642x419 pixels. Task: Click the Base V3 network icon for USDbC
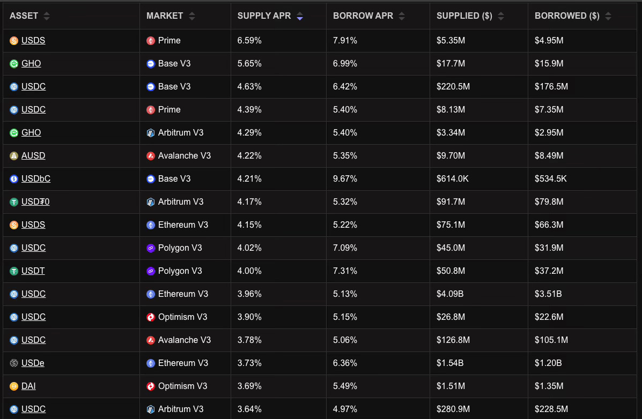(x=150, y=178)
